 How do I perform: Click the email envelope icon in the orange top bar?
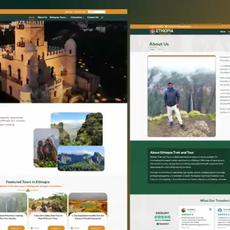[x=166, y=26]
